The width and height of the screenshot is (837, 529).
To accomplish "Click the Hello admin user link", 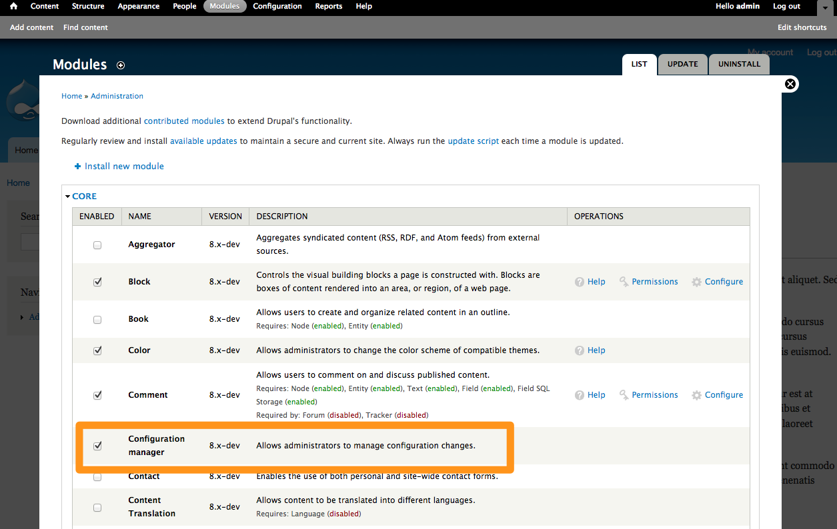I will pos(738,6).
